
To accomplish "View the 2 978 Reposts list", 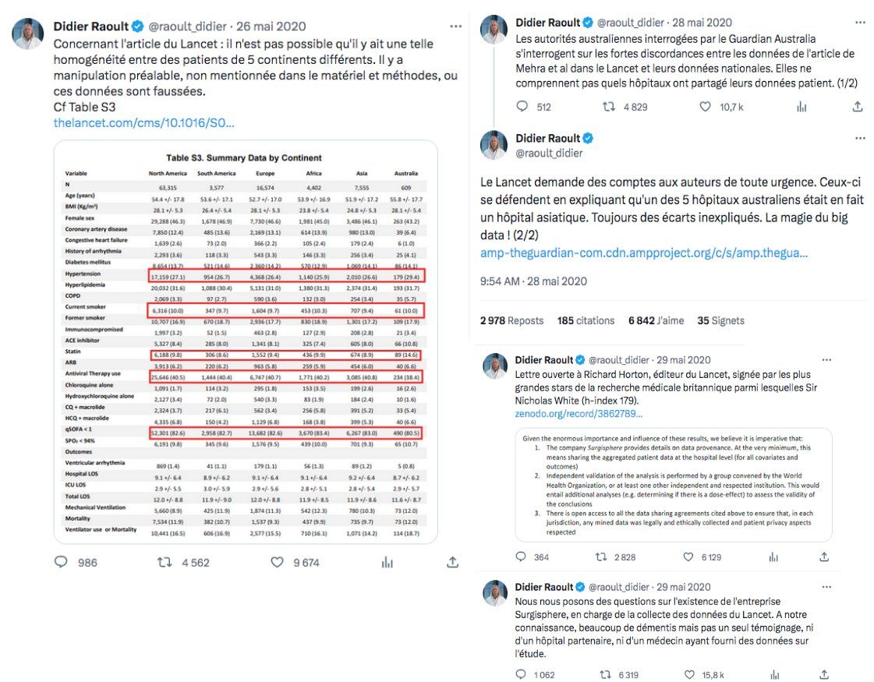I will click(x=511, y=320).
